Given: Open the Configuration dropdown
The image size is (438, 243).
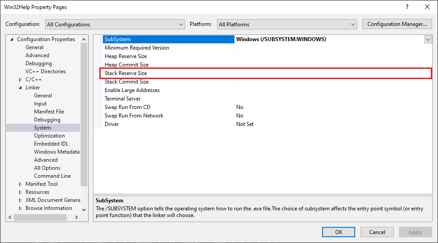Looking at the screenshot, I should [x=115, y=25].
